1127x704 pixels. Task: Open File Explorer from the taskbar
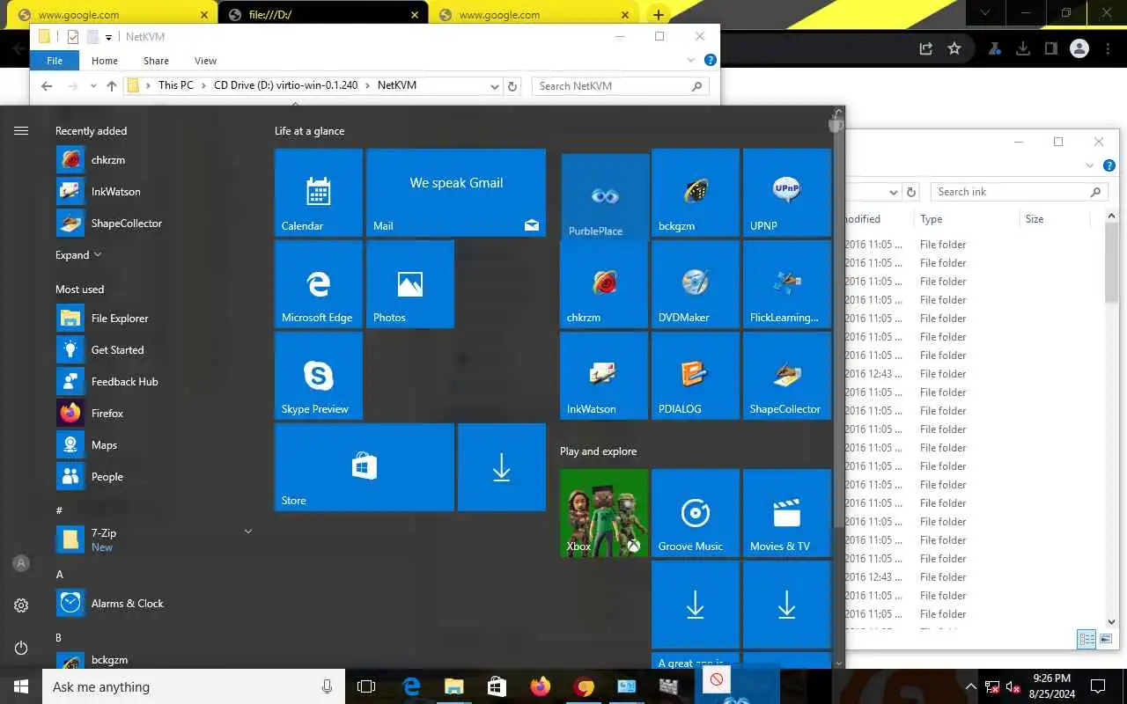point(453,686)
